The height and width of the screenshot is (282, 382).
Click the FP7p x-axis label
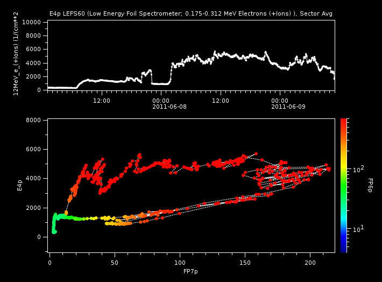click(191, 272)
